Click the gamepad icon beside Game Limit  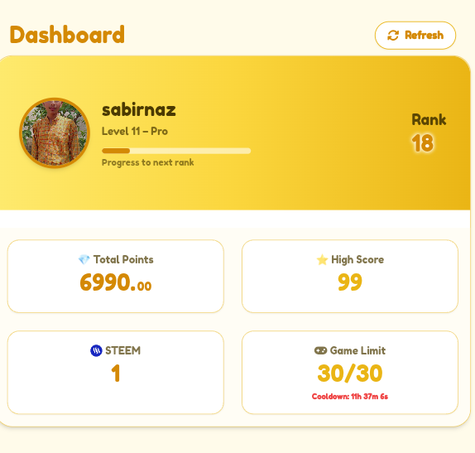tap(320, 351)
